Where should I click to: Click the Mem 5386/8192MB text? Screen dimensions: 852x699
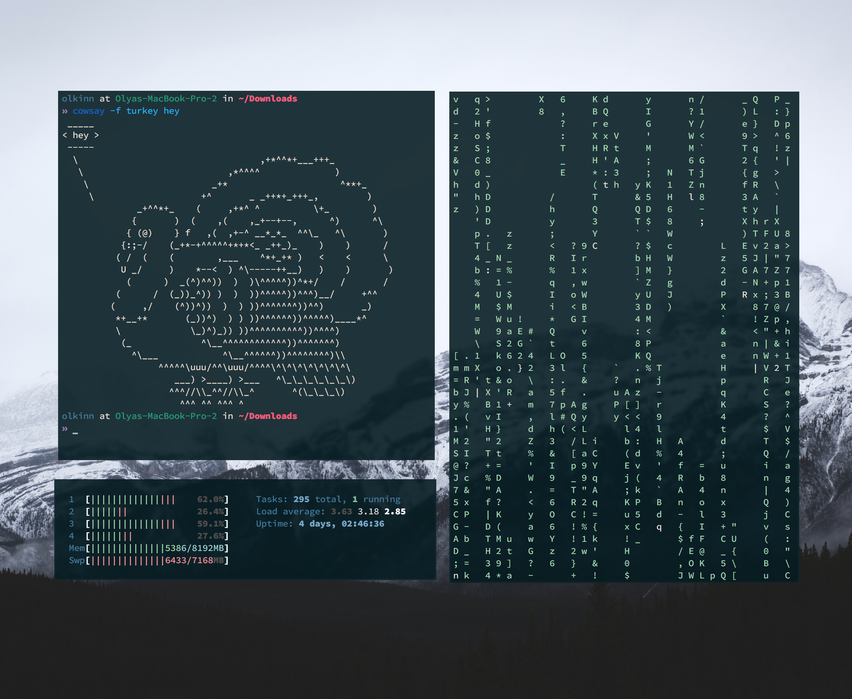[194, 548]
